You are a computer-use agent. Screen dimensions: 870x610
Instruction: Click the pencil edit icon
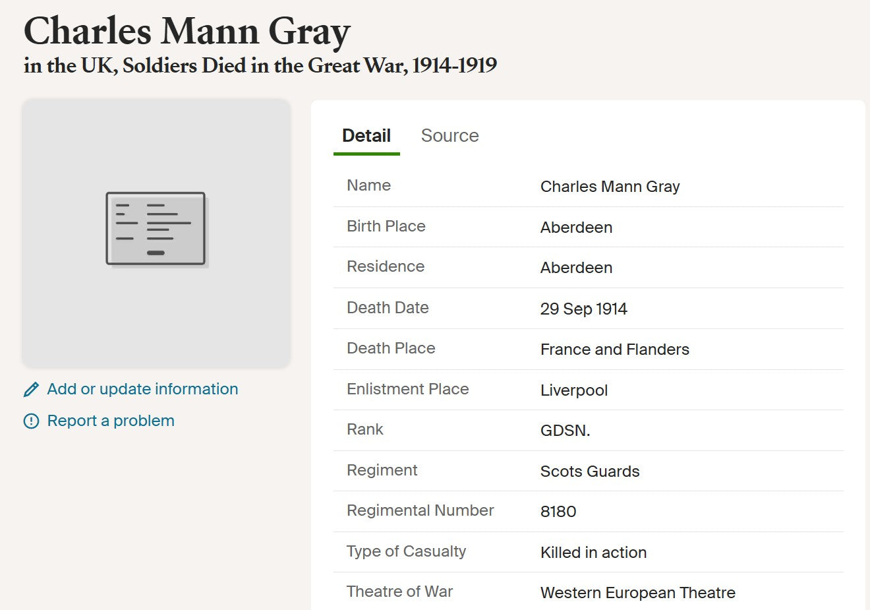(x=31, y=390)
